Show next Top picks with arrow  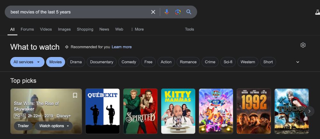click(309, 111)
